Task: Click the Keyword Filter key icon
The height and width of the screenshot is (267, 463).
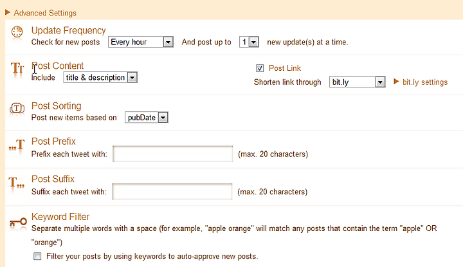Action: coord(18,222)
